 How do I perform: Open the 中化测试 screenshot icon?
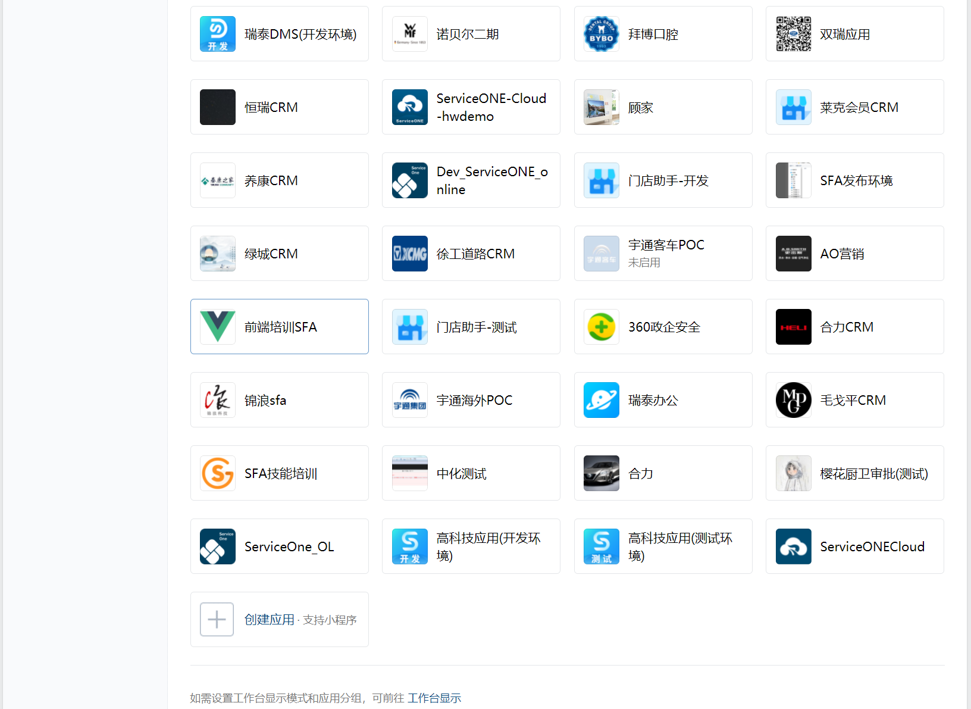pos(410,473)
